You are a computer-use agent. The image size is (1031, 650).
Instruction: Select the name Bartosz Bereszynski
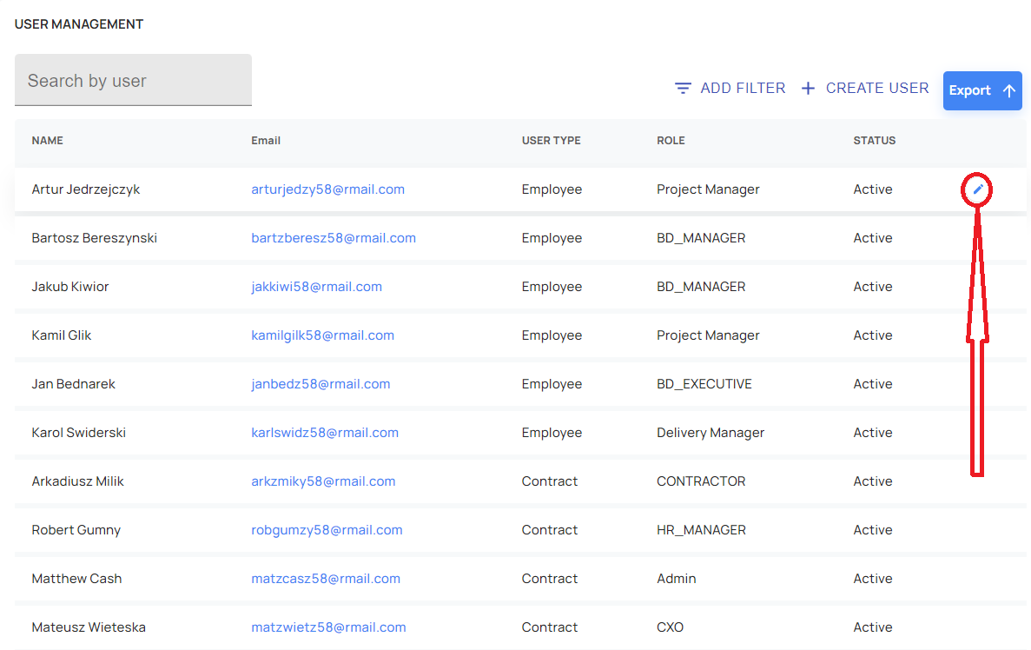94,238
